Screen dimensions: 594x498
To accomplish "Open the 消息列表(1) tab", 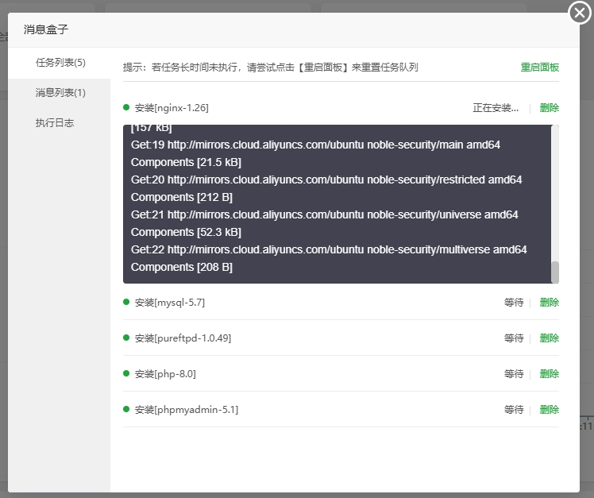I will (60, 93).
